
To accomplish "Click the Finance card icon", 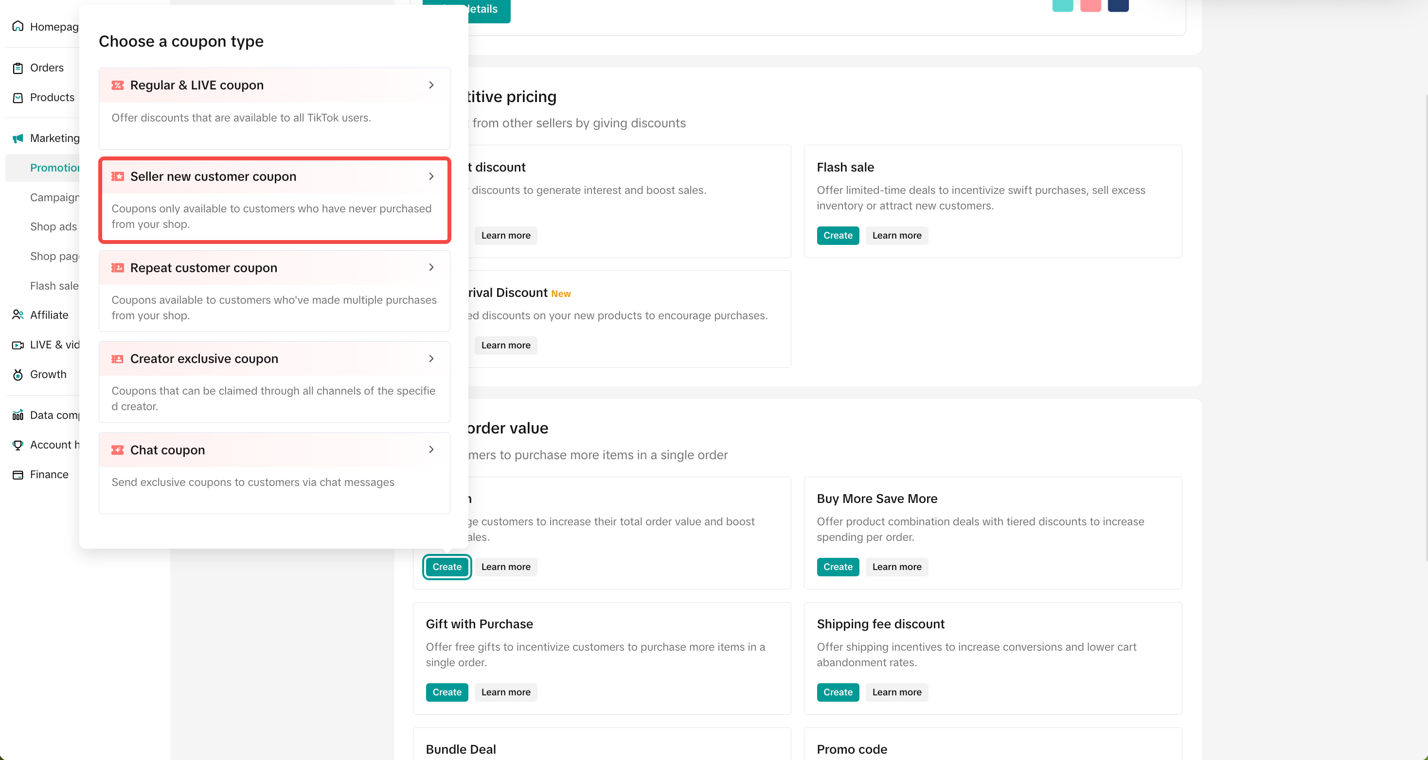I will coord(18,475).
